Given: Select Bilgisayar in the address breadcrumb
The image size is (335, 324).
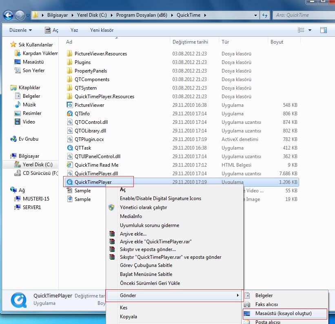Looking at the screenshot, I should coord(58,15).
